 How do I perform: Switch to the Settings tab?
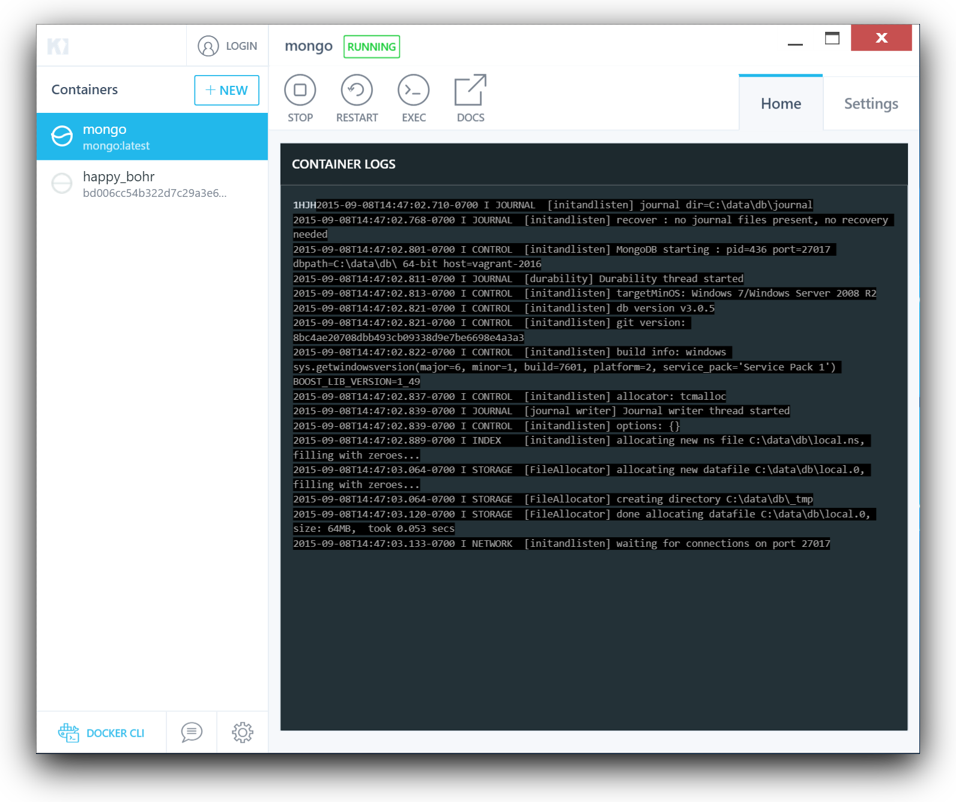(x=871, y=104)
